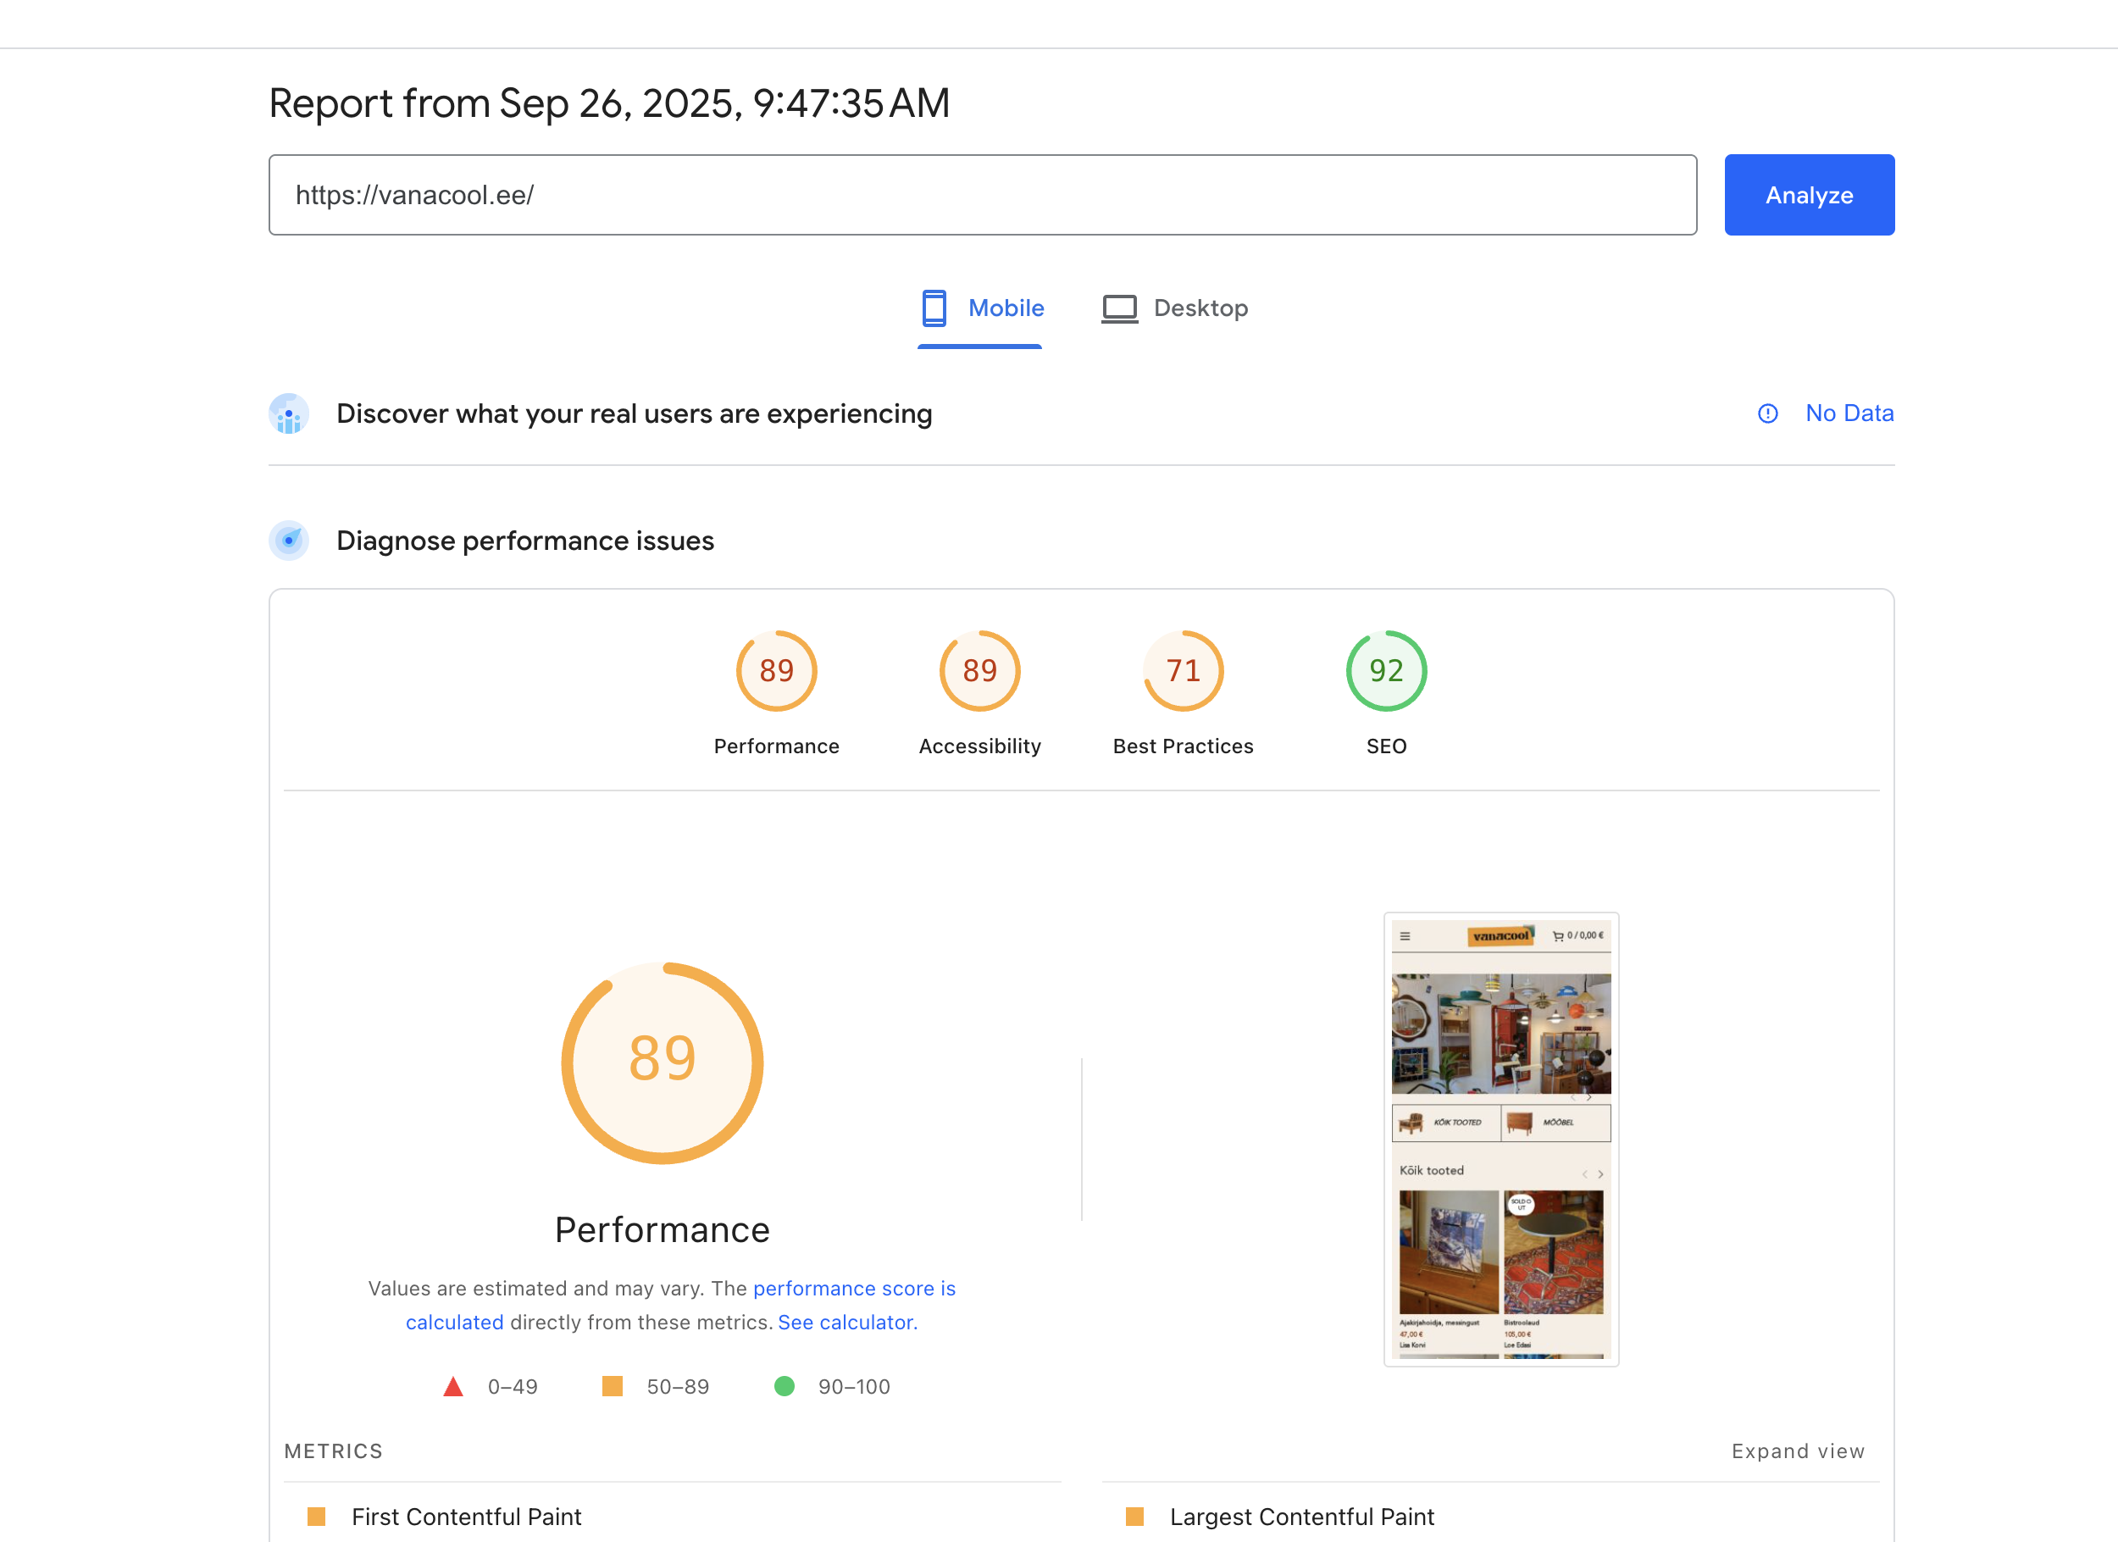The width and height of the screenshot is (2118, 1542).
Task: Click the Accessibility 89 score gauge
Action: pos(979,670)
